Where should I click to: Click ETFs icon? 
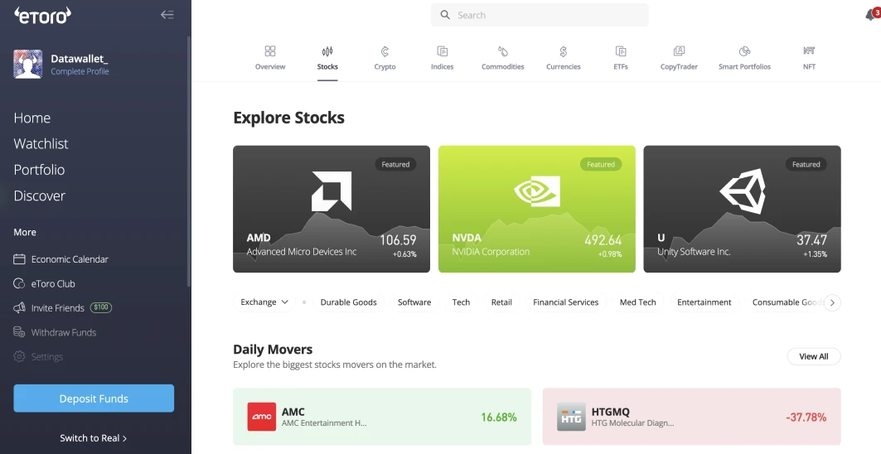pos(621,51)
